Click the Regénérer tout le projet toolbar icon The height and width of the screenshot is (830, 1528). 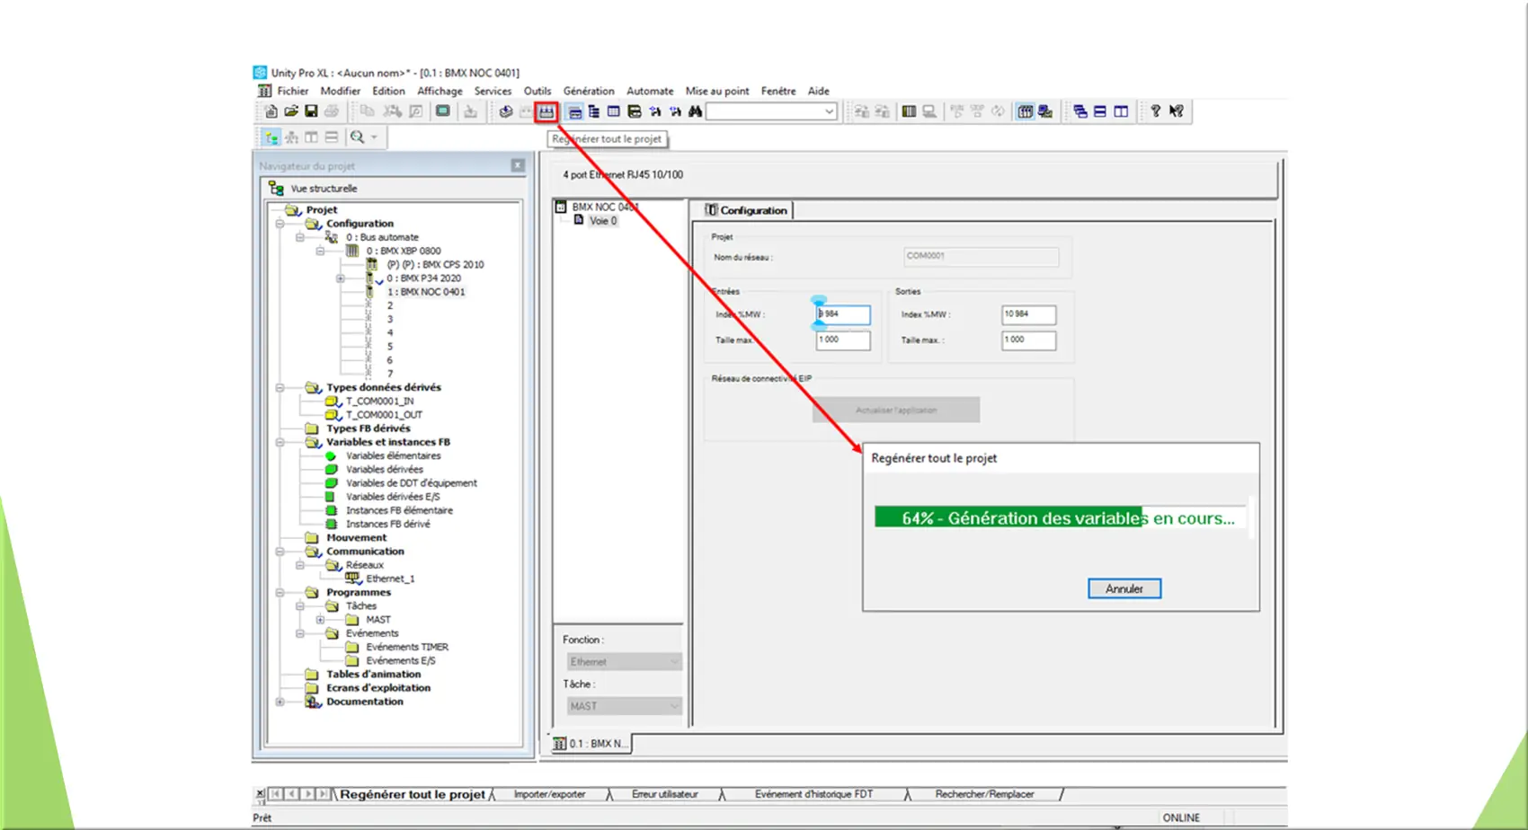point(546,111)
